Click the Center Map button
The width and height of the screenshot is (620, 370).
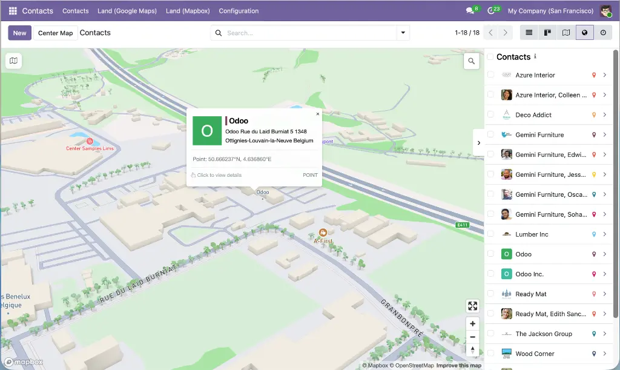(x=55, y=33)
